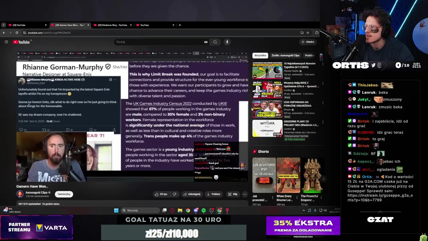Click the video player showing Asmongold
The height and width of the screenshot is (241, 428).
(132, 116)
